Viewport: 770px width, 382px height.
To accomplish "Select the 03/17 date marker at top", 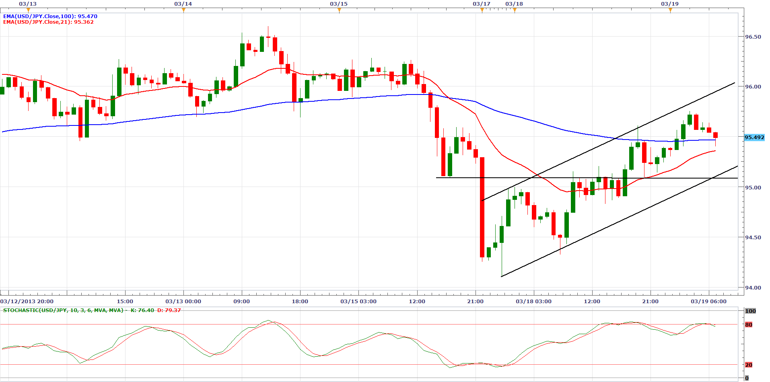I will click(482, 10).
